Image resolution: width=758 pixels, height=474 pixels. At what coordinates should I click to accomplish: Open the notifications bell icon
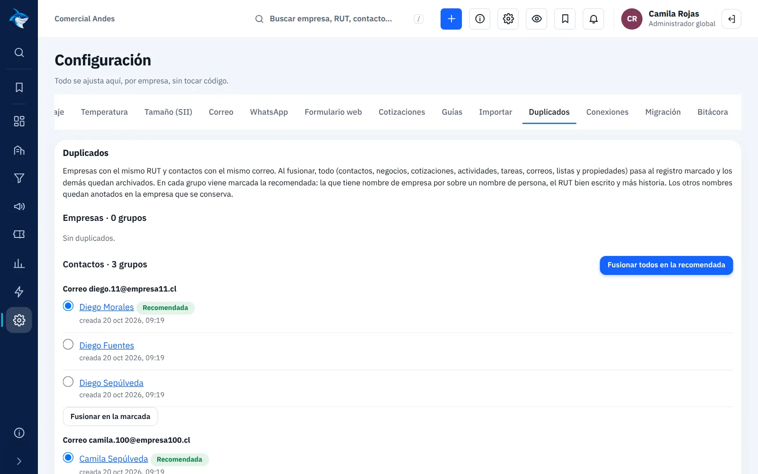(x=593, y=19)
